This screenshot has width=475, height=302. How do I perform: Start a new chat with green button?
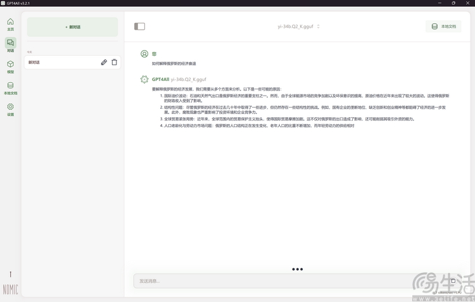pos(72,27)
